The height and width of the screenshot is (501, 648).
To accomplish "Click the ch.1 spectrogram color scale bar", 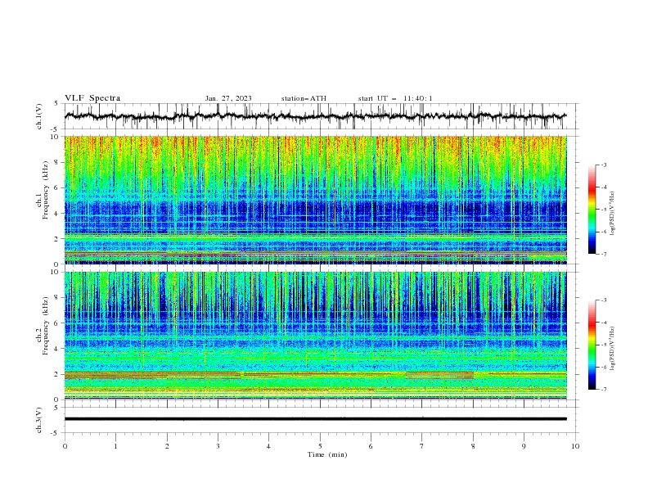I will tap(592, 209).
